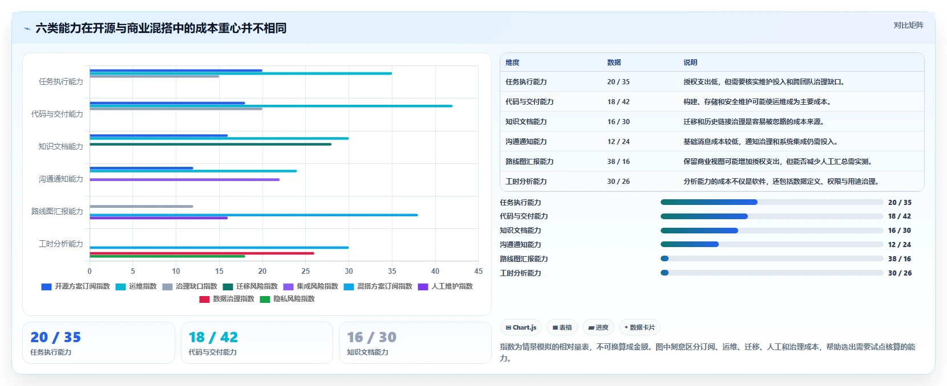Click the 表格 chip
The height and width of the screenshot is (386, 947).
pyautogui.click(x=562, y=327)
